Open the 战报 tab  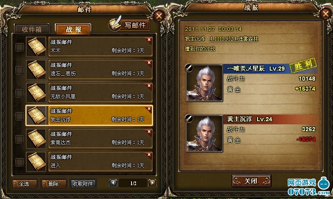(73, 29)
